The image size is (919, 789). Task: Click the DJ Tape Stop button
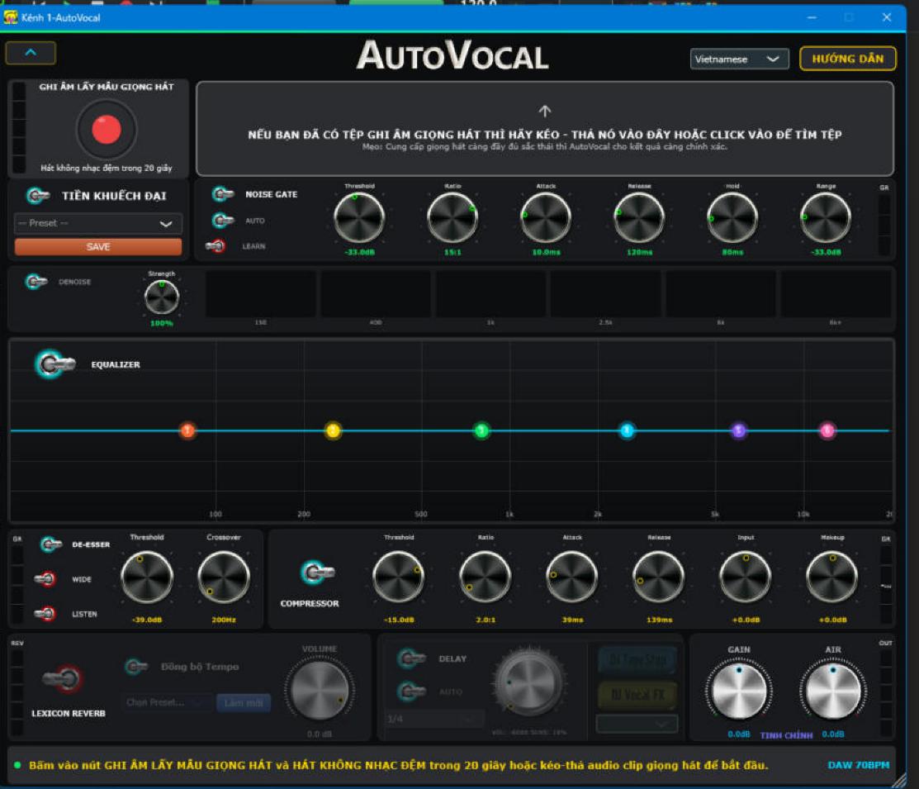[x=637, y=660]
